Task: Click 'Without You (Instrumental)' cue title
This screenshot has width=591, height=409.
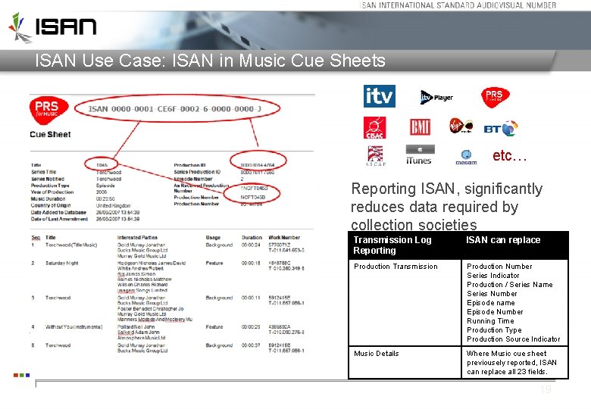Action: point(74,327)
